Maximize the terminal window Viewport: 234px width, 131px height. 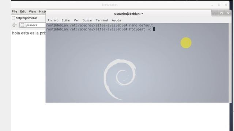[x=222, y=13]
